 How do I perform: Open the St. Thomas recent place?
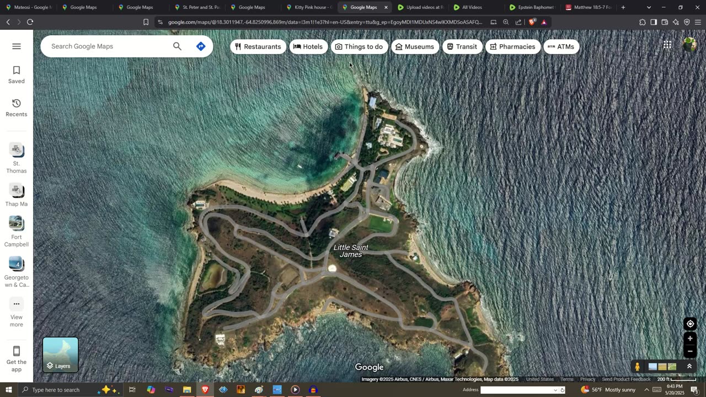[x=17, y=158]
